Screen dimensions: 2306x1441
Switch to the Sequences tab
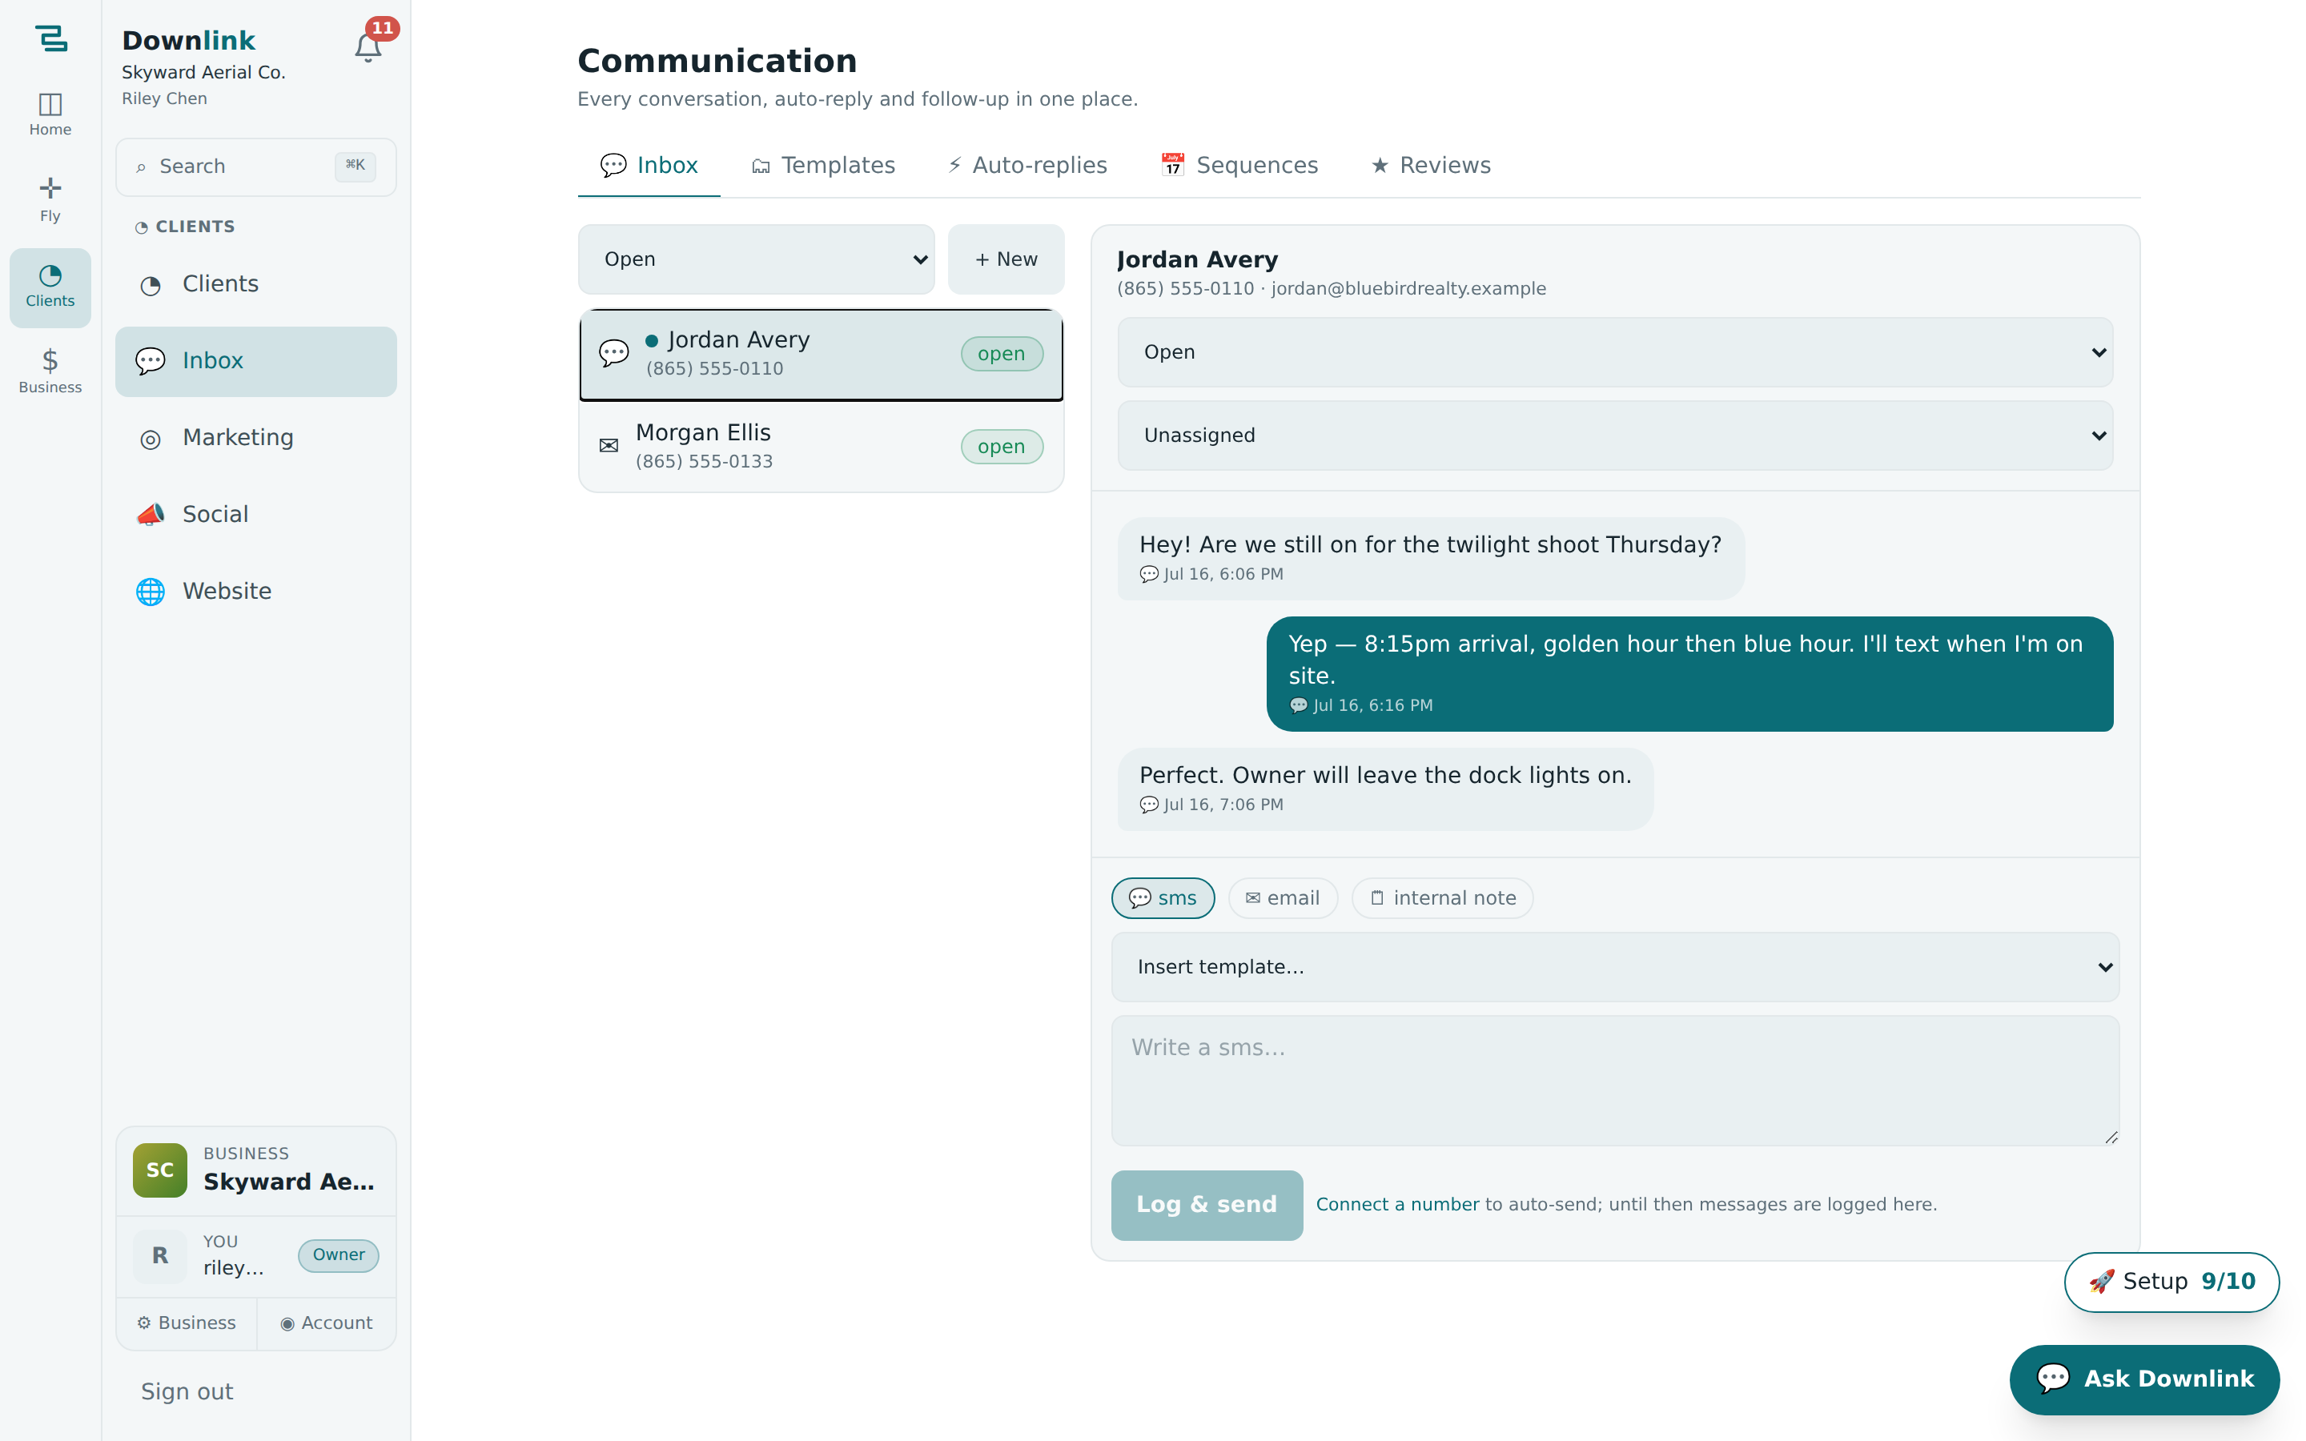tap(1239, 166)
